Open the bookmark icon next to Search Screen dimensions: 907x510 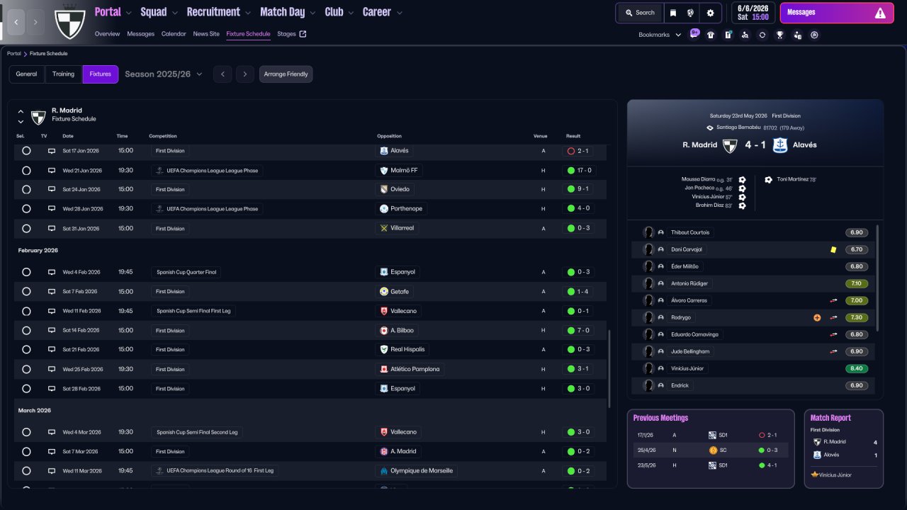click(672, 13)
